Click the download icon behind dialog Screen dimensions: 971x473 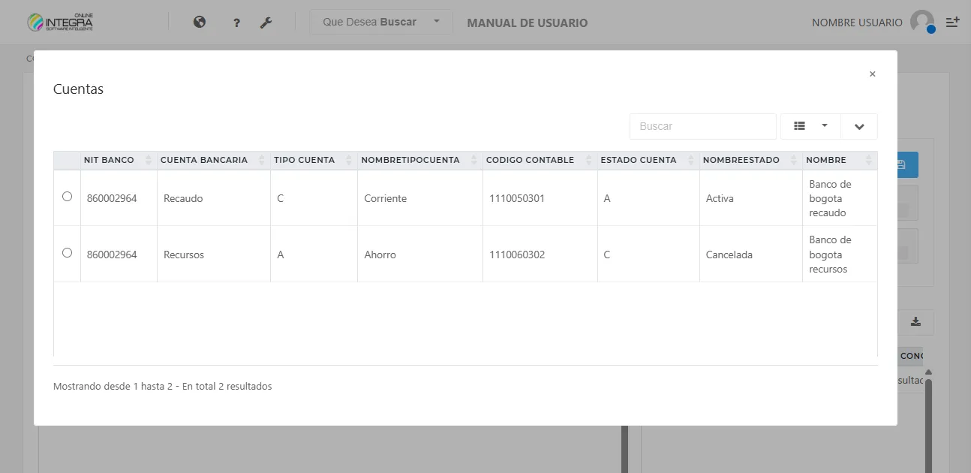pyautogui.click(x=915, y=321)
